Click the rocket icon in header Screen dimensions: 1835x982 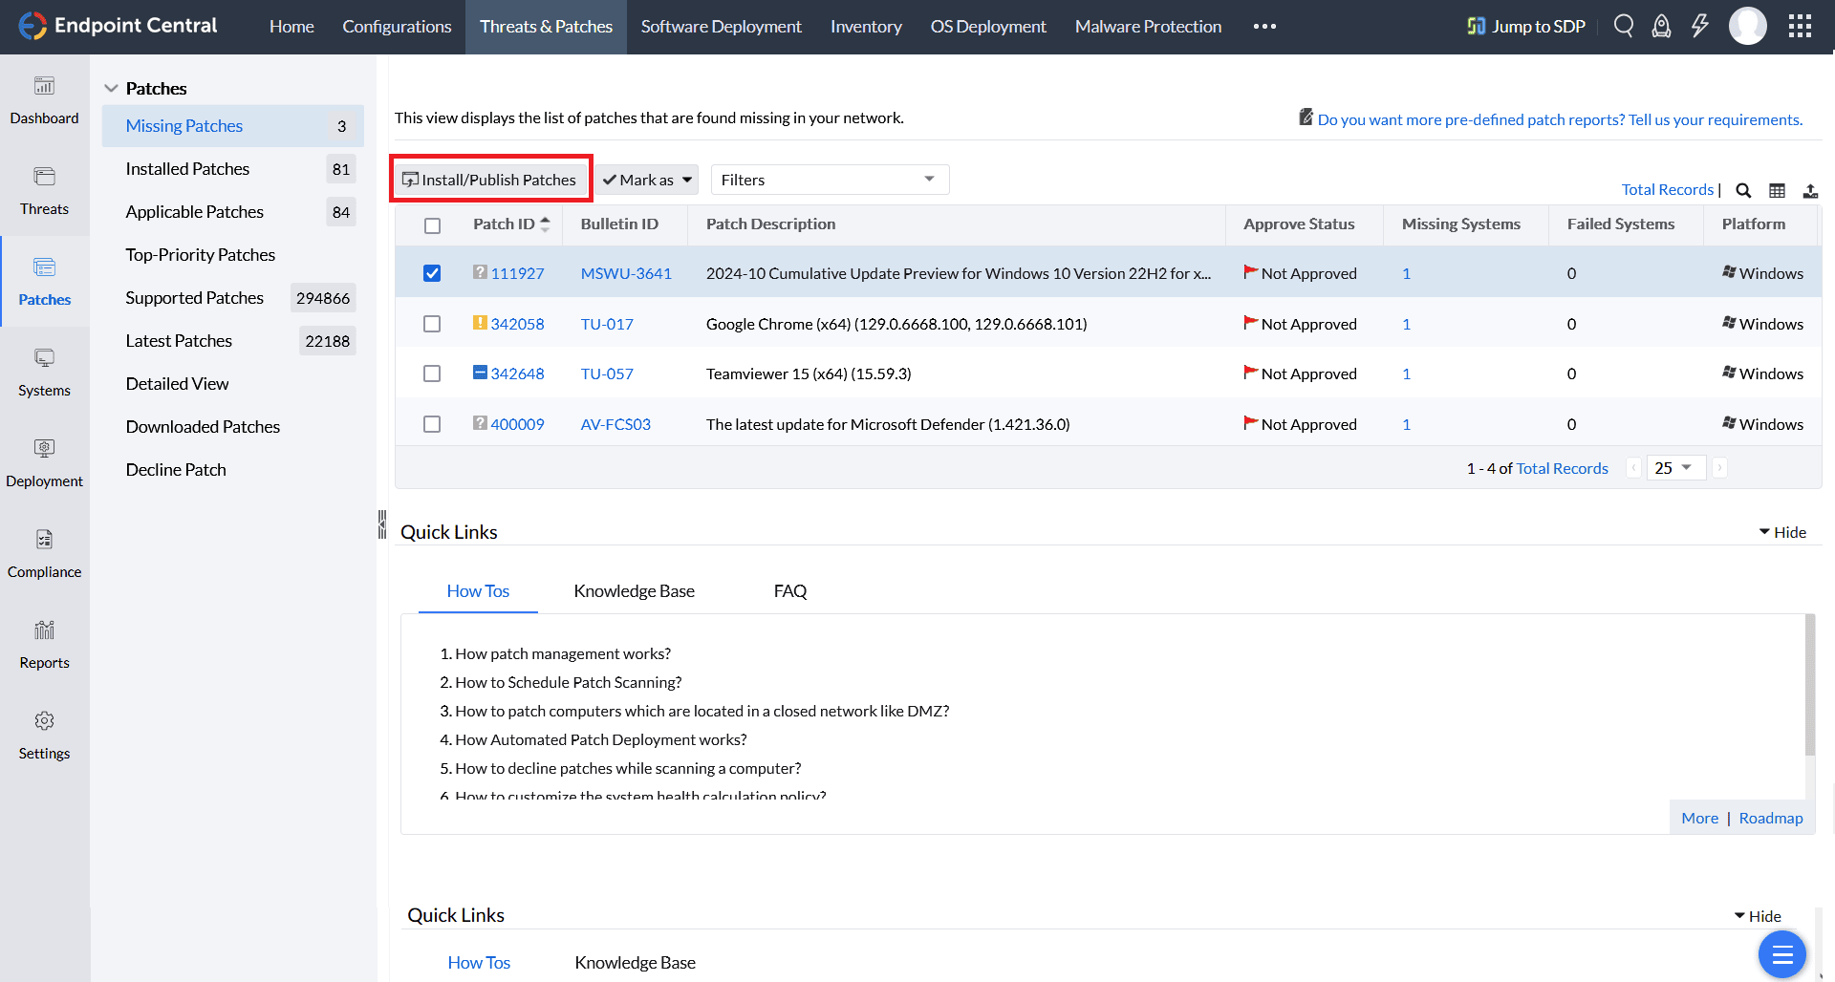1661,26
